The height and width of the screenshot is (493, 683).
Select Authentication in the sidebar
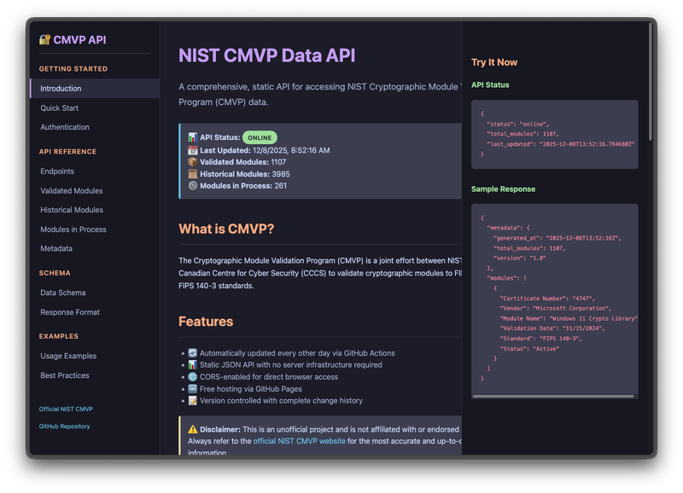(x=63, y=126)
